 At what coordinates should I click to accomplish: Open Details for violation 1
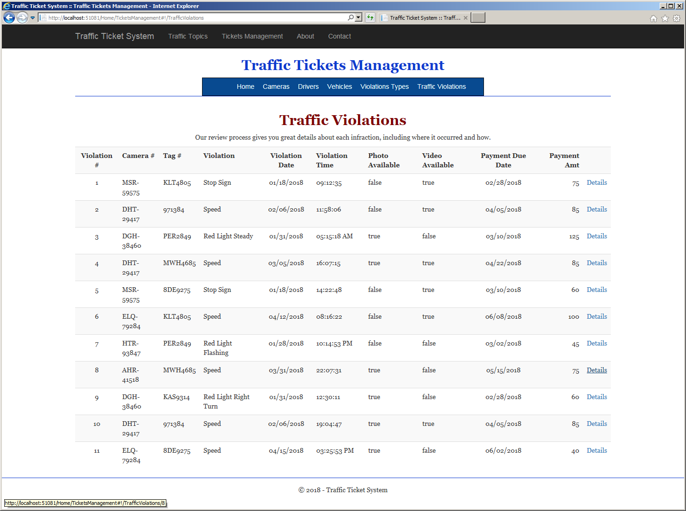point(597,182)
